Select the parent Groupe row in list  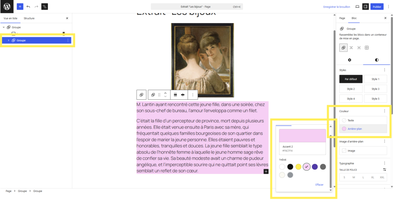click(x=16, y=27)
